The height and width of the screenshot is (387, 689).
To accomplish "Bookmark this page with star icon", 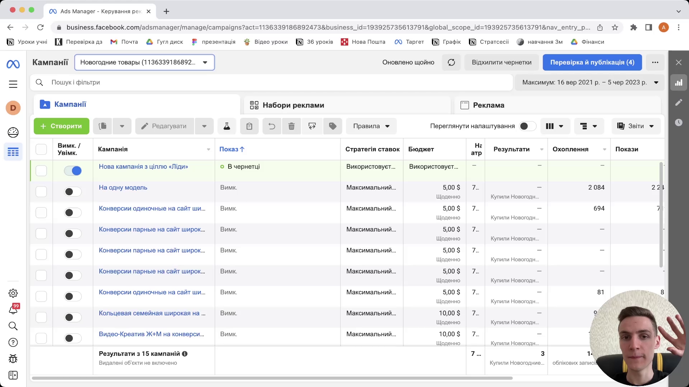I will (x=615, y=28).
